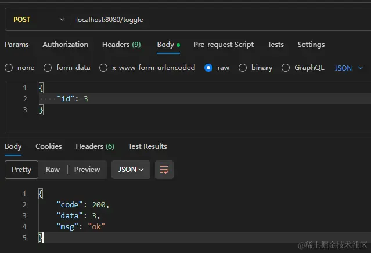Viewport: 371px width, 253px height.
Task: Open the blue JSON body format dropdown
Action: click(349, 68)
